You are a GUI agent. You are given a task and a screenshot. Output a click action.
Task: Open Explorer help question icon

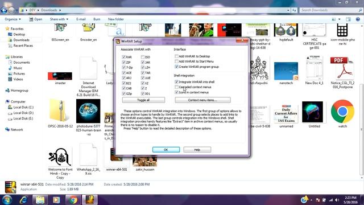point(358,19)
